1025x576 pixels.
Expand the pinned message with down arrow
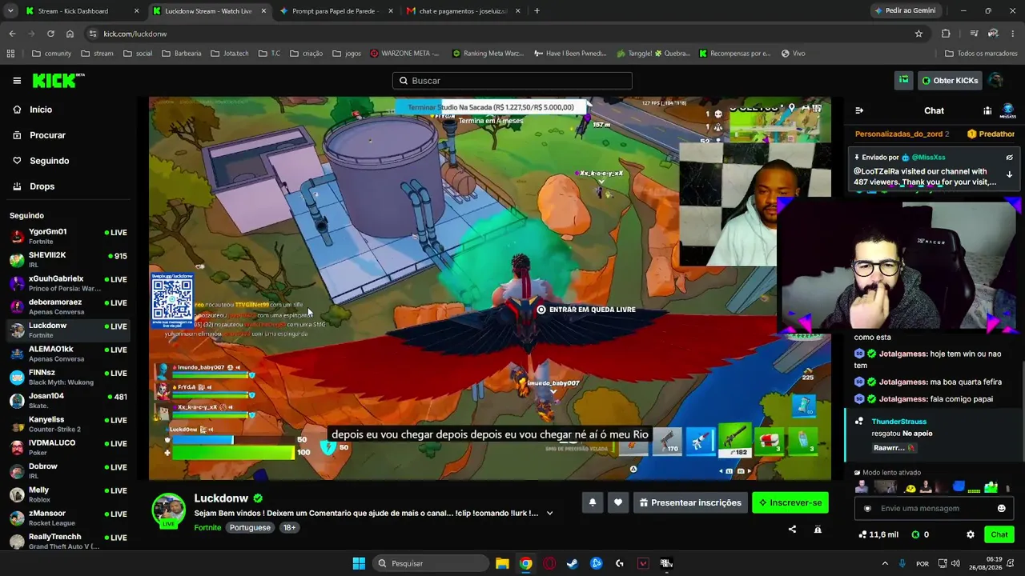tap(1009, 174)
